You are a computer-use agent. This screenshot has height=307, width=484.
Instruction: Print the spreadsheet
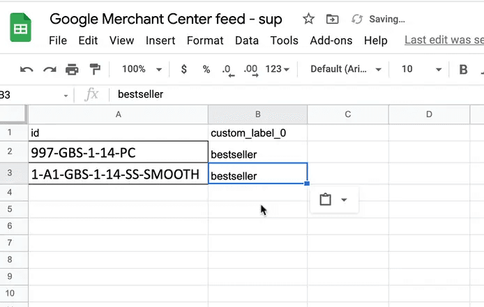(x=72, y=69)
